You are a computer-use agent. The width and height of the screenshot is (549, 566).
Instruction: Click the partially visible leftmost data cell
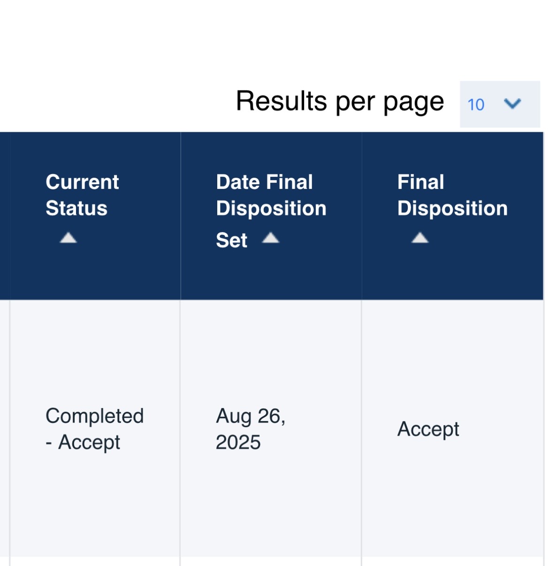click(x=5, y=429)
